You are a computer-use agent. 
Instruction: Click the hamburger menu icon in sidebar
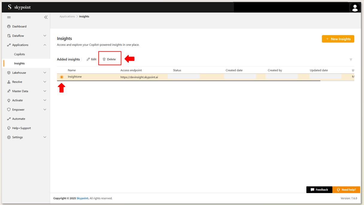pyautogui.click(x=9, y=17)
